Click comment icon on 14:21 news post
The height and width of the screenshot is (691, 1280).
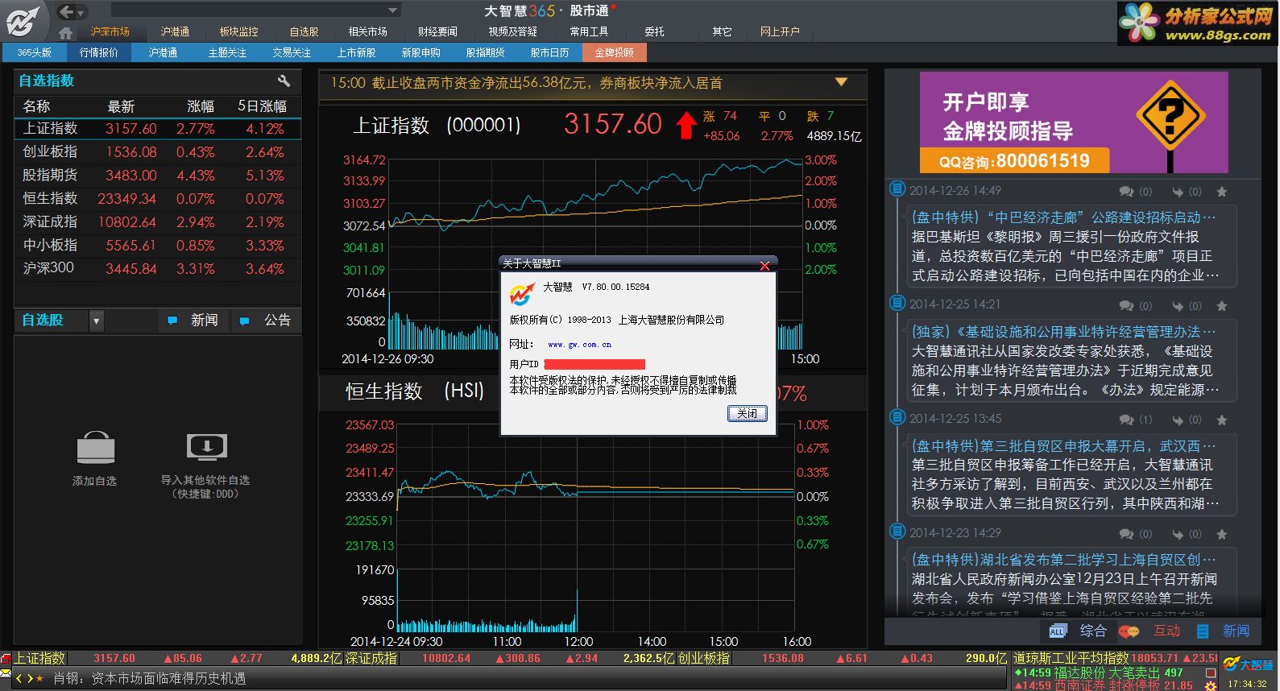click(1126, 306)
